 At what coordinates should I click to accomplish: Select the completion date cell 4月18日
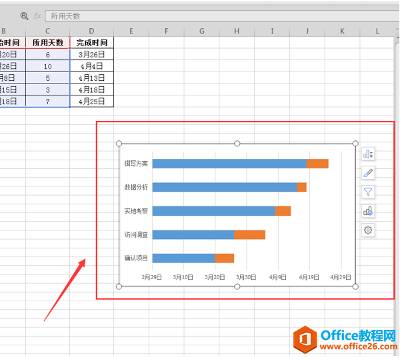point(92,90)
